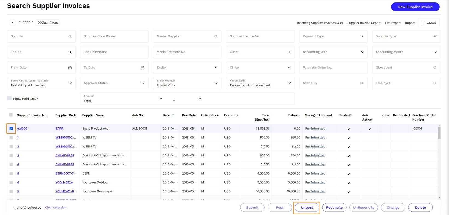Toggle the Show Hold Only checkbox
449x215 pixels.
coord(9,98)
